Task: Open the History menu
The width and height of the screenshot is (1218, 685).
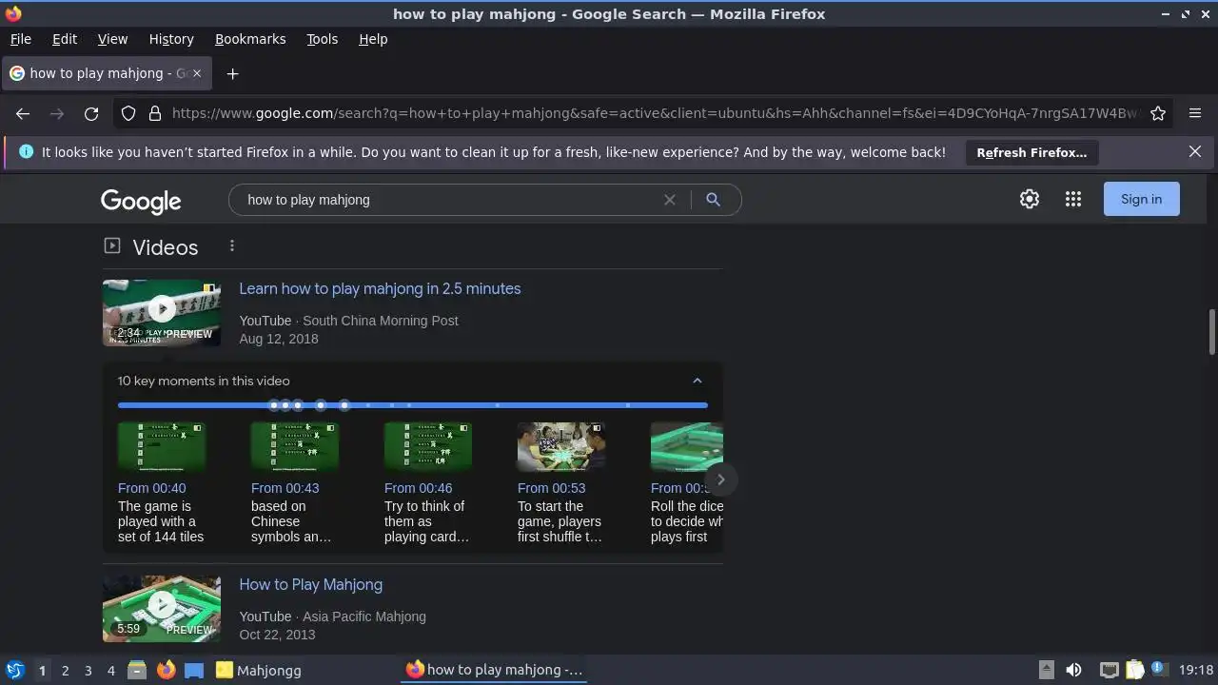Action: click(x=171, y=39)
